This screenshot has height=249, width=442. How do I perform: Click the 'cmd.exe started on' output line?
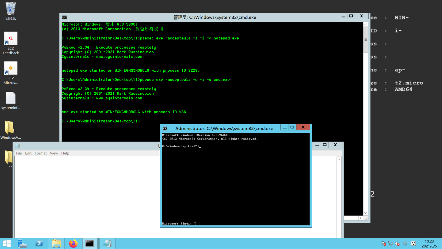125,112
